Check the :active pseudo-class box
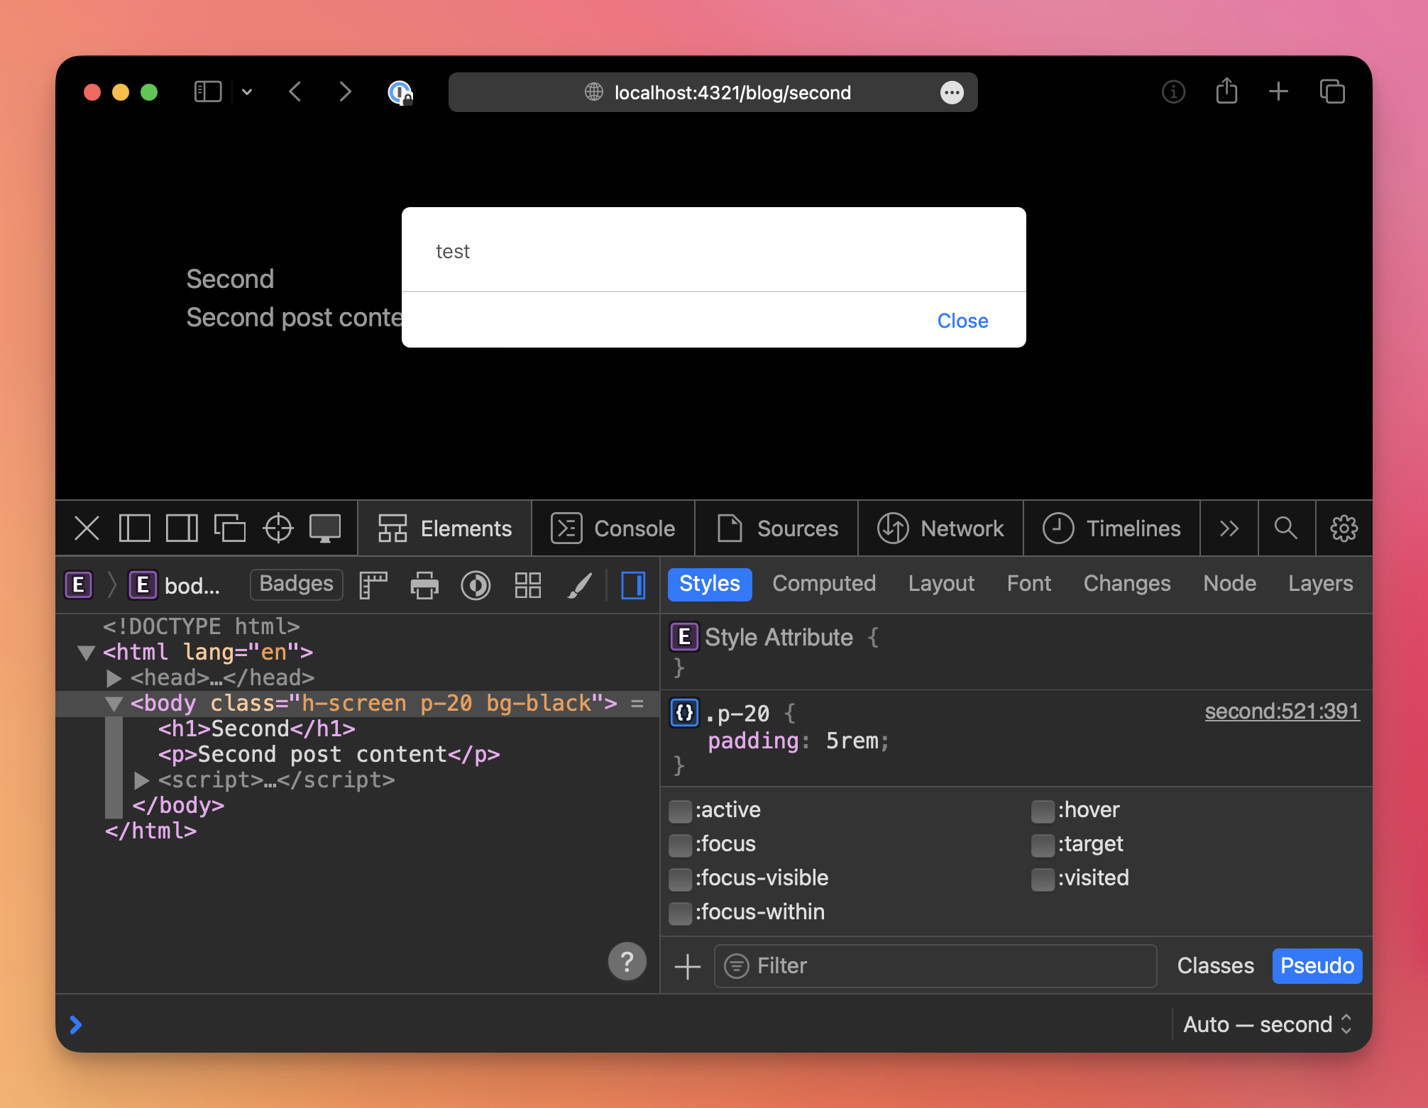1428x1108 pixels. 680,811
